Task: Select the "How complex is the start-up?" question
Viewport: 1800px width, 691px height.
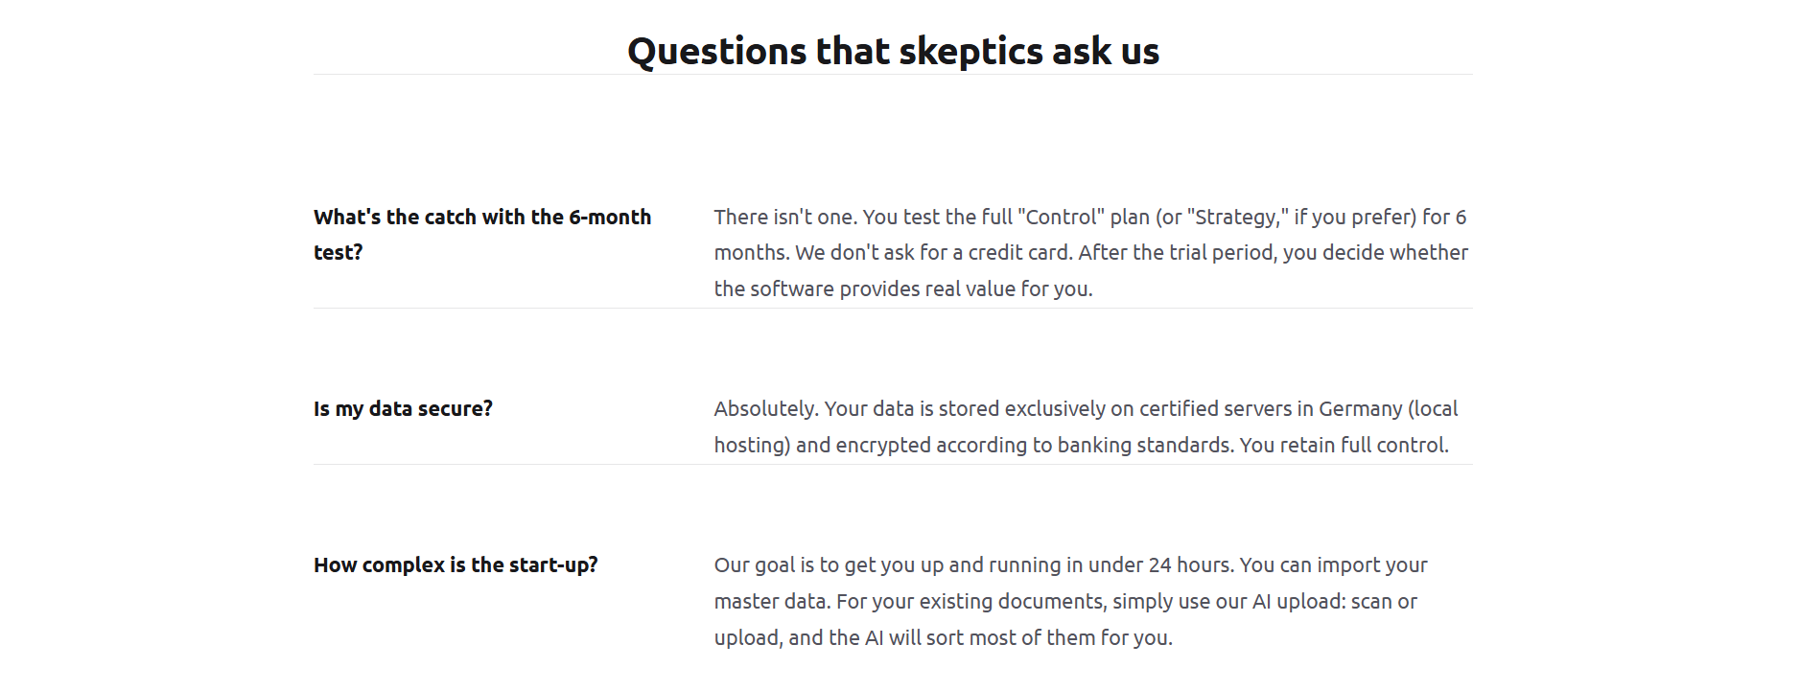Action: click(456, 565)
